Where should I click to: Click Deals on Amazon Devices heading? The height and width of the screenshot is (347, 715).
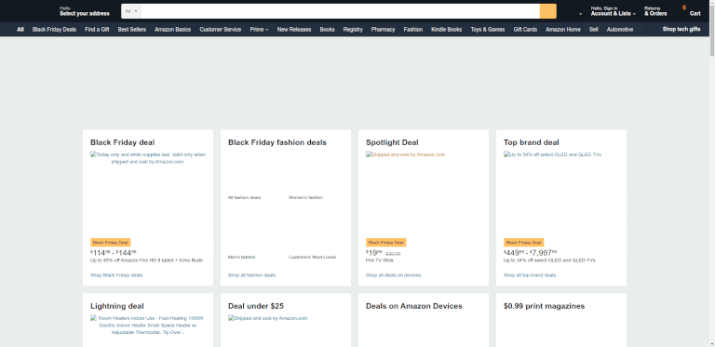(x=414, y=306)
